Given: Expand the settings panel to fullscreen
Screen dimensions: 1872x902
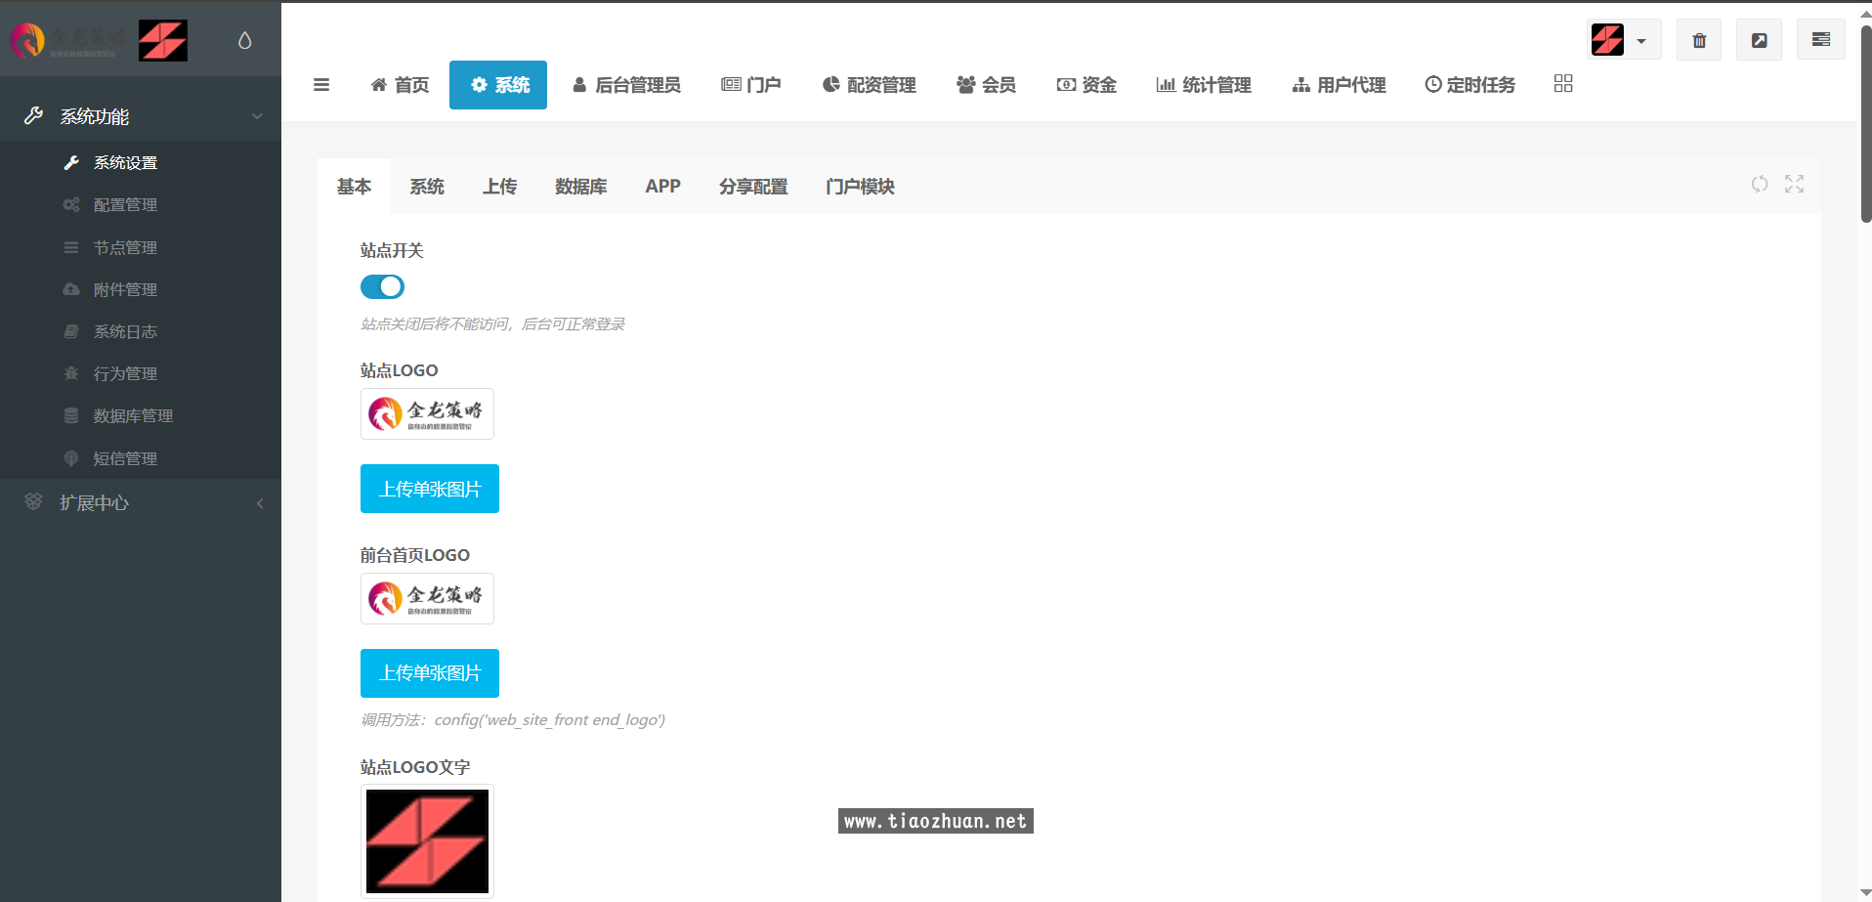Looking at the screenshot, I should [1794, 184].
